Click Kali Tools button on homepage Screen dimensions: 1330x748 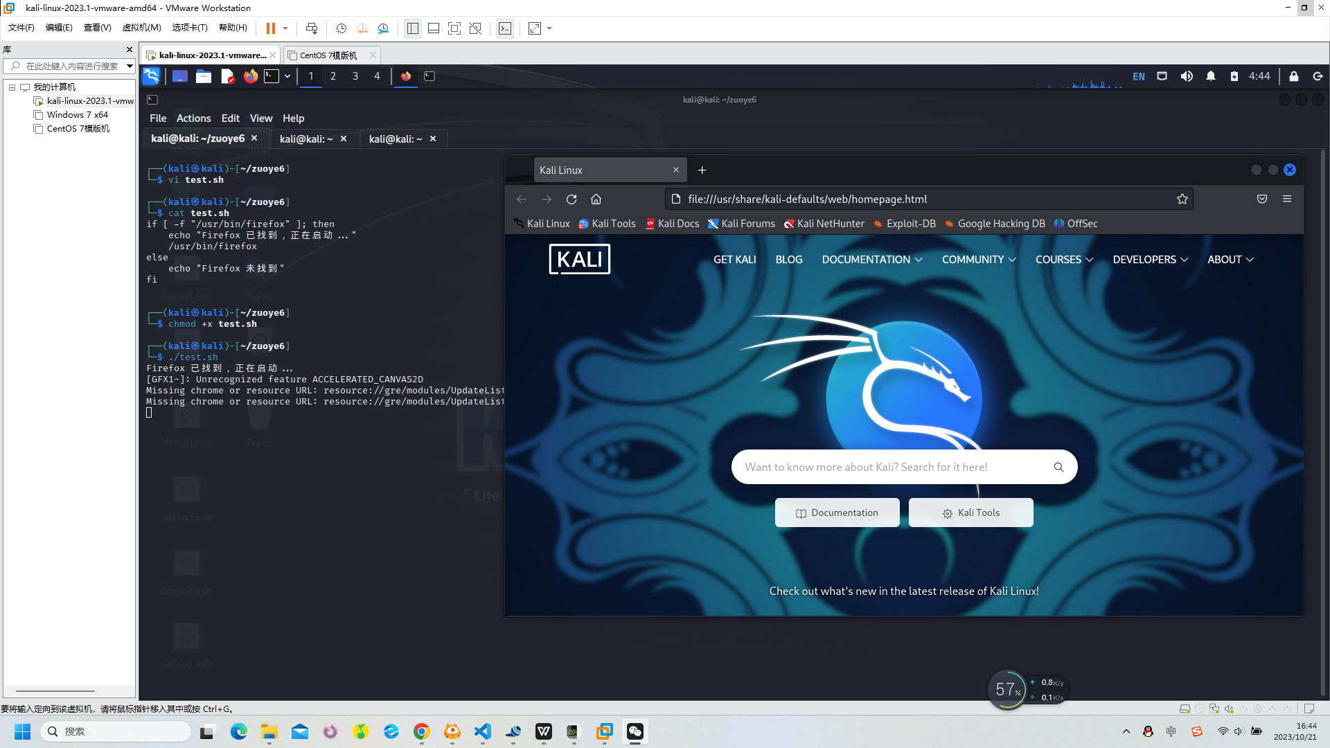coord(970,513)
